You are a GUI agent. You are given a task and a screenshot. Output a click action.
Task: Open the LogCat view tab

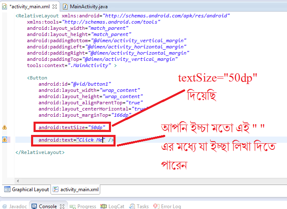pos(112,206)
